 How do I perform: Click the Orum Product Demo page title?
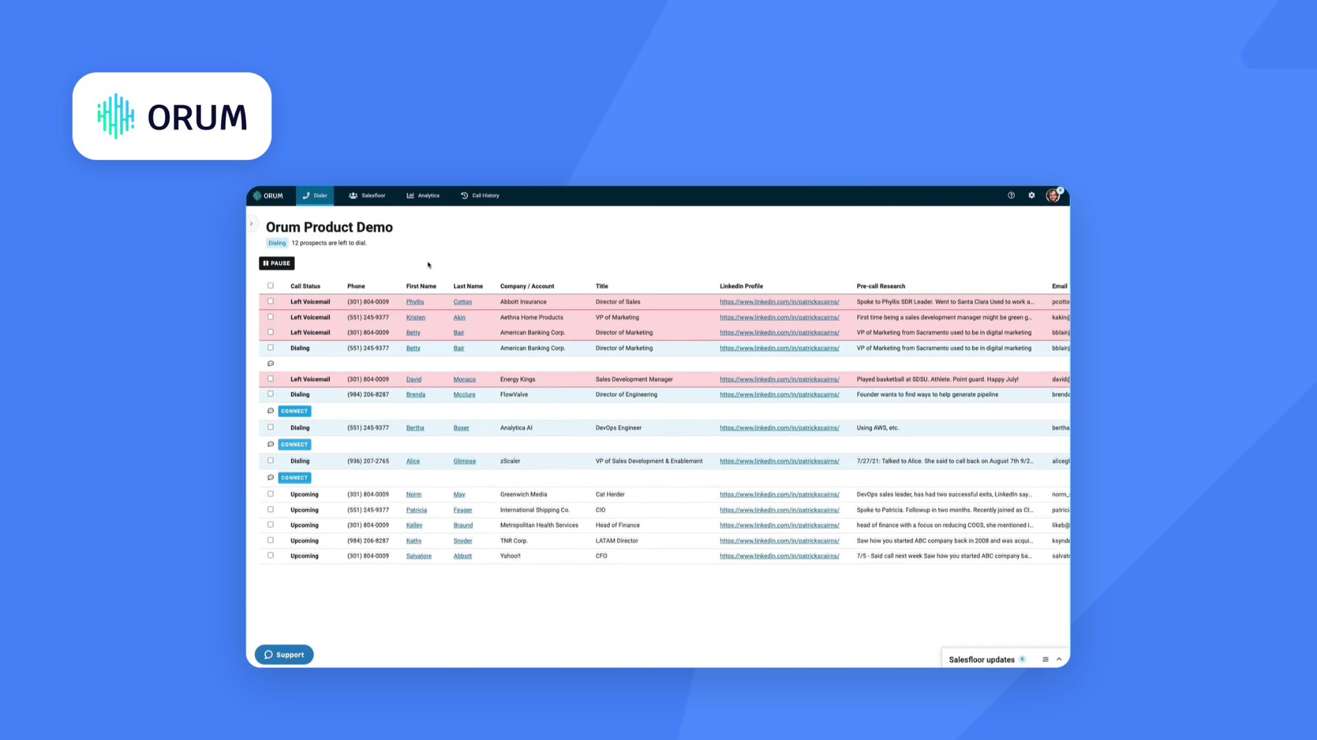click(x=329, y=227)
